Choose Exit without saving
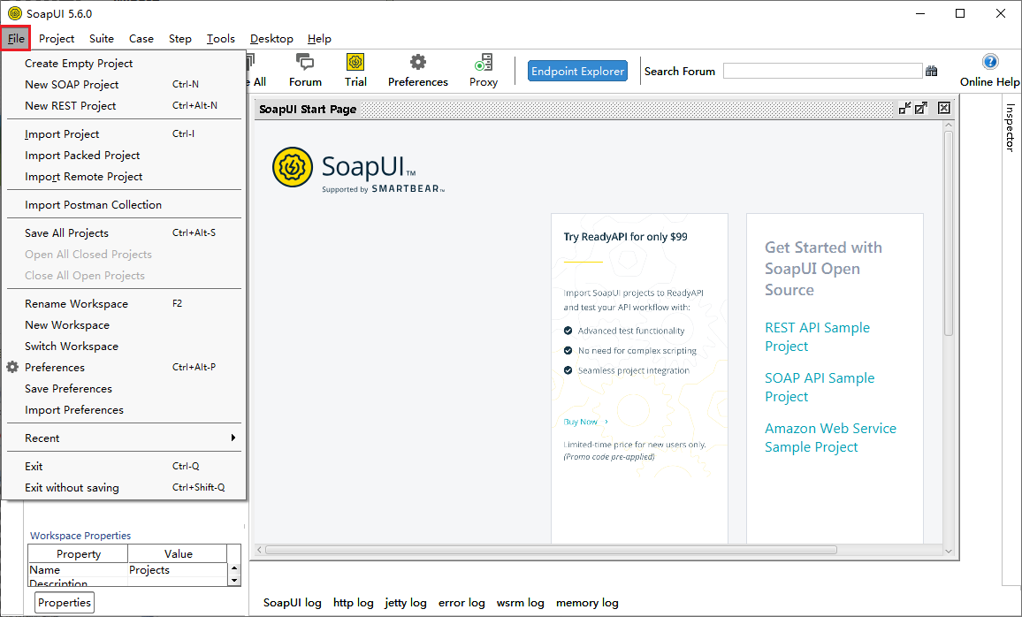This screenshot has width=1022, height=617. tap(124, 487)
